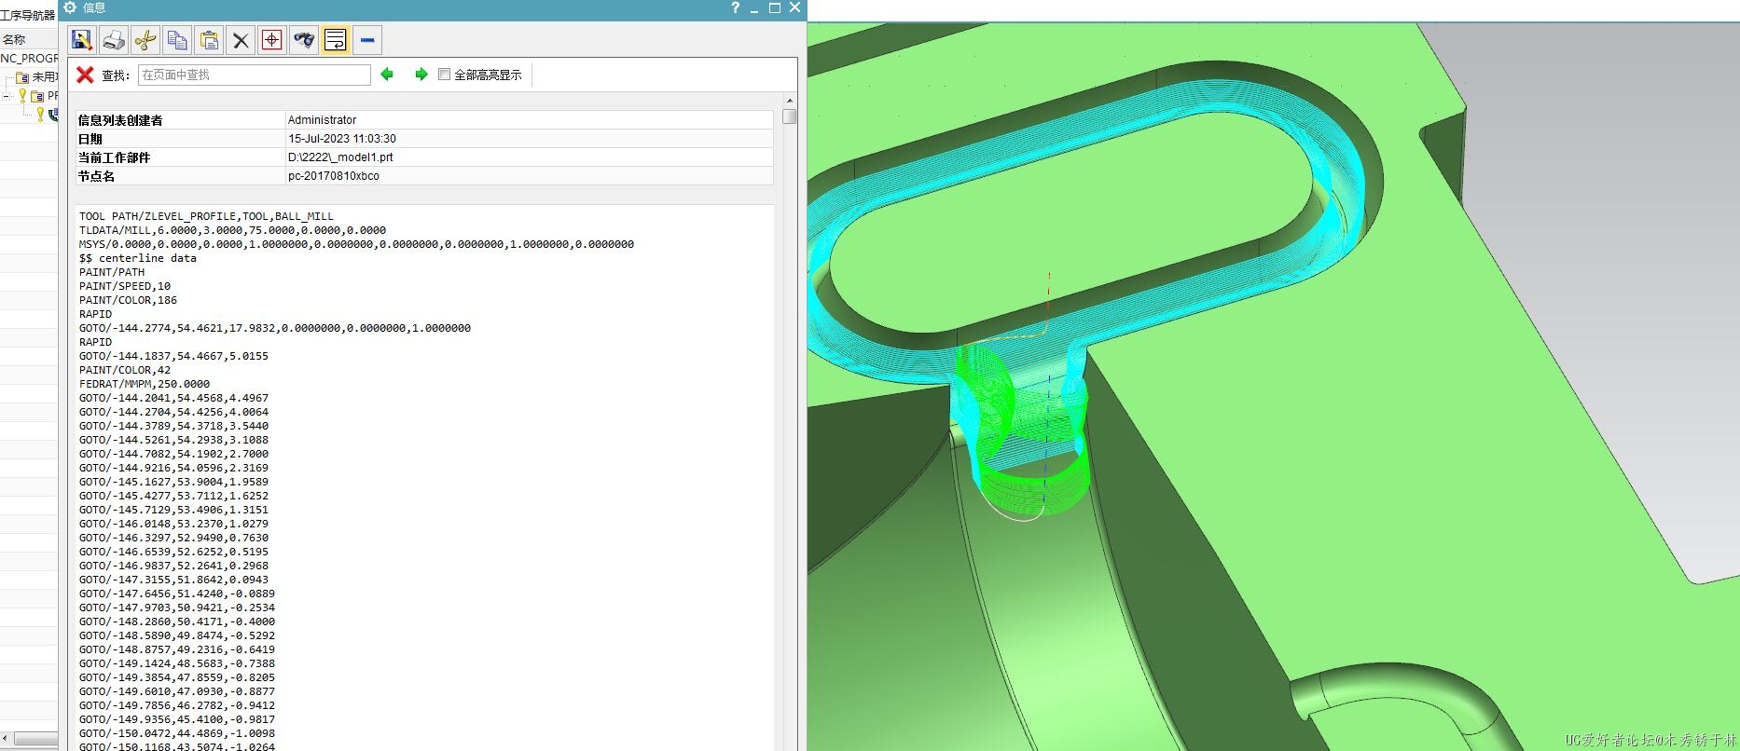
Task: Click the 当前工作部件 label
Action: [114, 157]
